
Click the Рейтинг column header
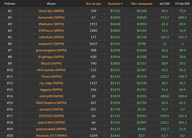[x=10, y=4]
